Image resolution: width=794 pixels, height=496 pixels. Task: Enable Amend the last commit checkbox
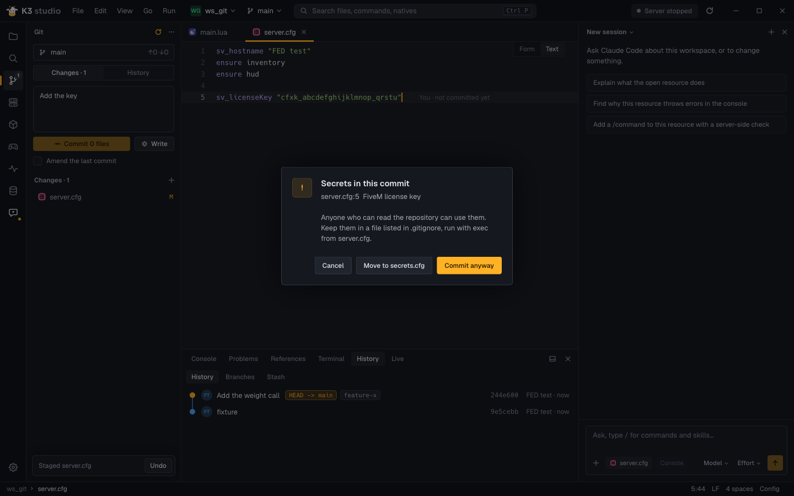[x=37, y=161]
